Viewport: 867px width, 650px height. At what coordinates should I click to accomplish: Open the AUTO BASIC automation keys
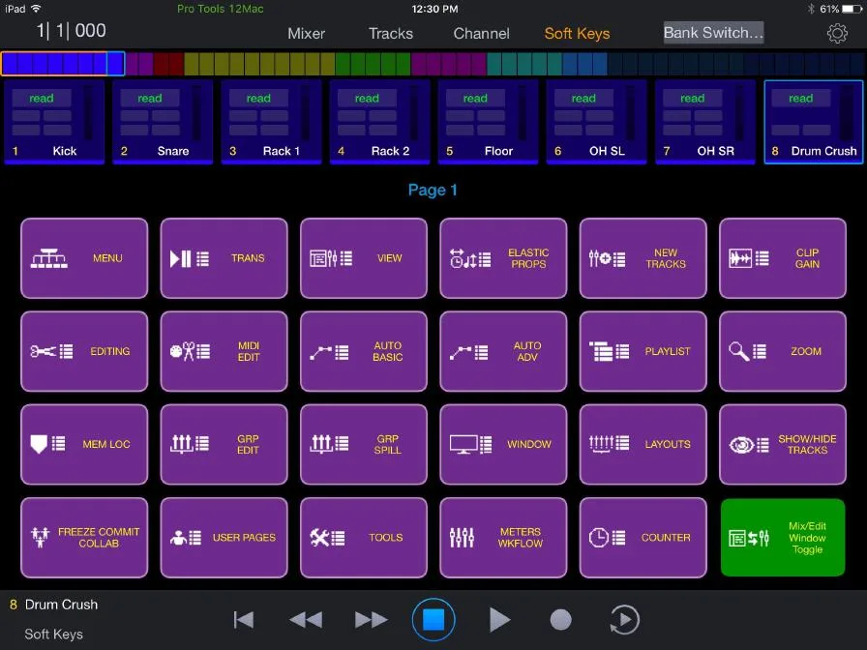click(364, 351)
